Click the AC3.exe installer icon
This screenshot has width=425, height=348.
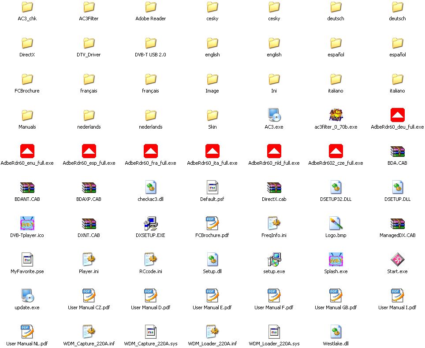(x=274, y=115)
